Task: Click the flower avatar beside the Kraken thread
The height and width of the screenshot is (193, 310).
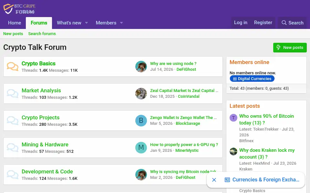Action: pos(233,152)
